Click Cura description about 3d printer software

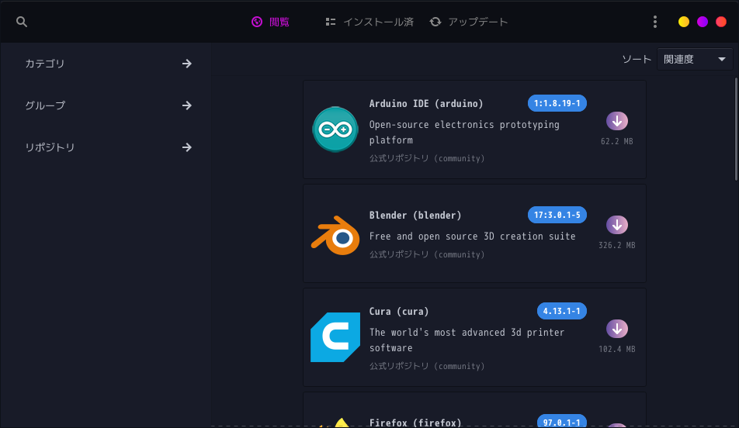coord(467,340)
